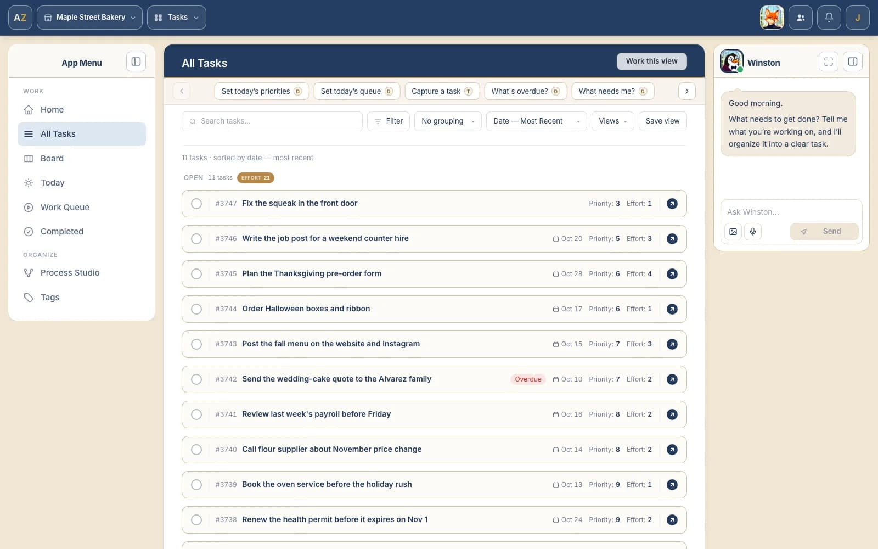Open the notifications bell
The width and height of the screenshot is (878, 549).
click(x=829, y=18)
